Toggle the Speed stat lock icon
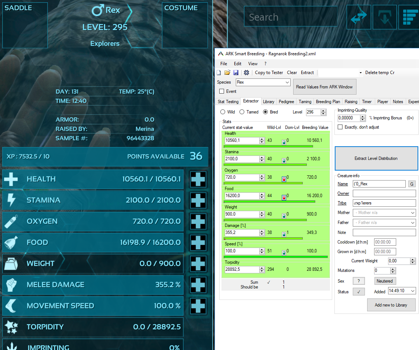 click(284, 253)
